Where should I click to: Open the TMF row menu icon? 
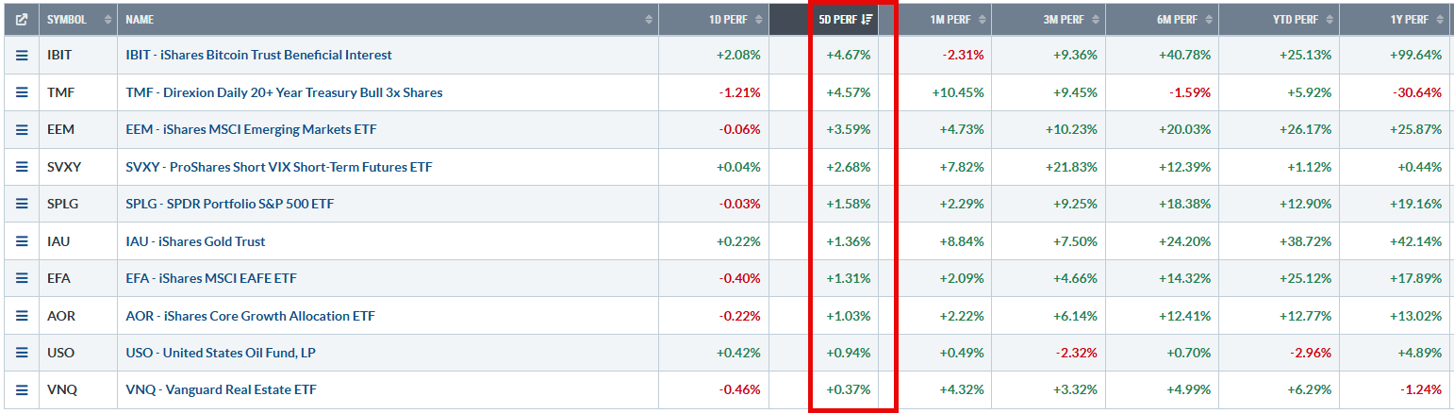[21, 92]
